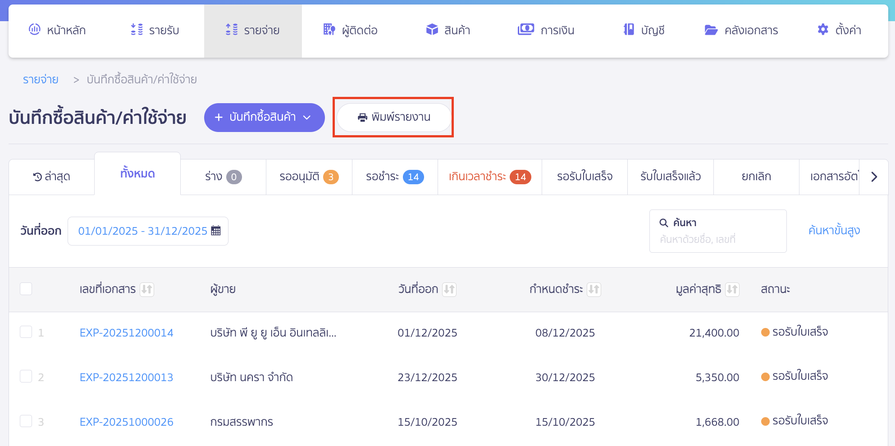Screen dimensions: 895x446
Task: Open document EXP-20251000026
Action: 126,422
